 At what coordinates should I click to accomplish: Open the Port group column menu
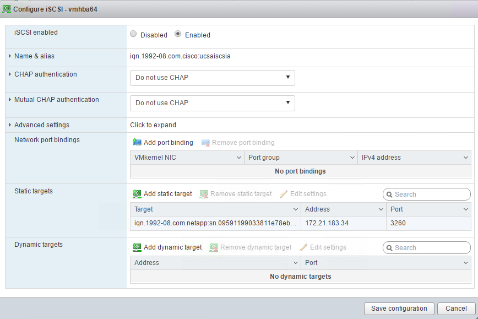352,158
